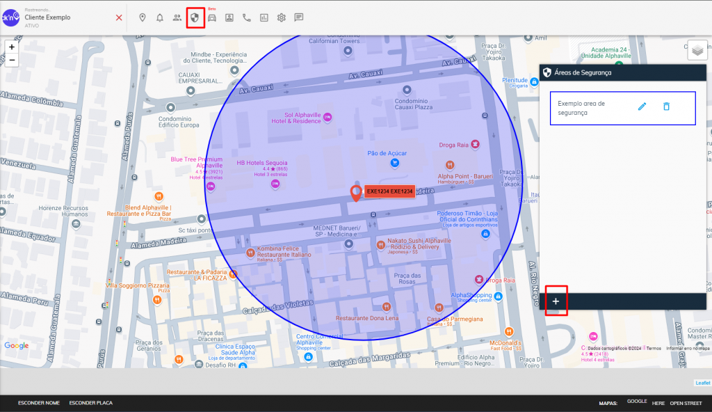Click the Casa do Parmegiana restaurant marker
This screenshot has width=712, height=412.
[x=439, y=308]
